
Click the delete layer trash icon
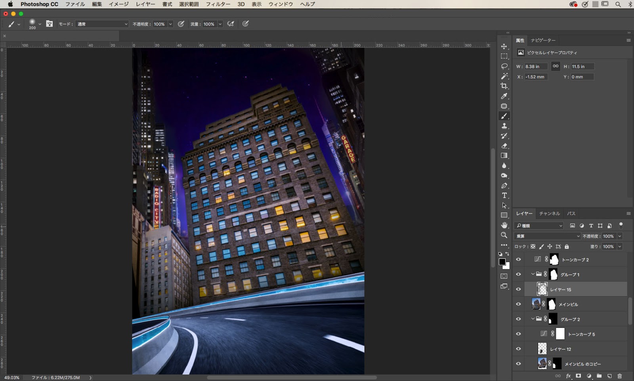pos(620,376)
